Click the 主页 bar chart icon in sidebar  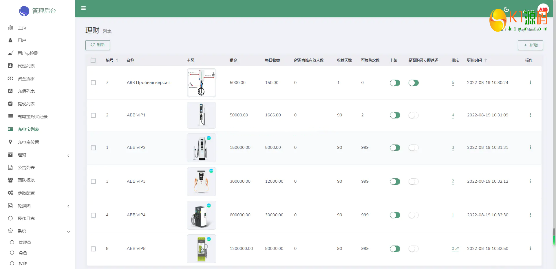tap(10, 28)
